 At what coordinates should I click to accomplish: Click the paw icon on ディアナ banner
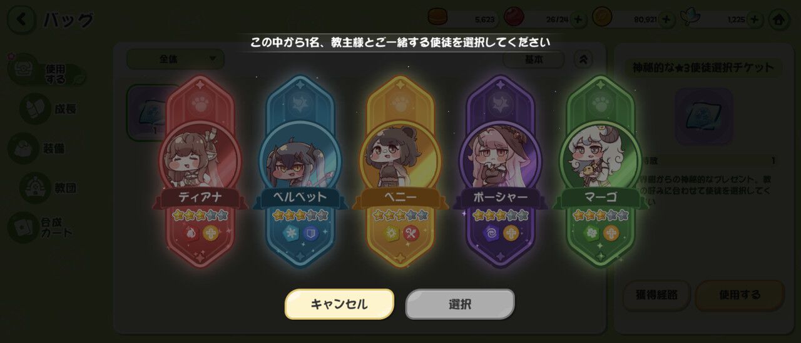tap(200, 101)
